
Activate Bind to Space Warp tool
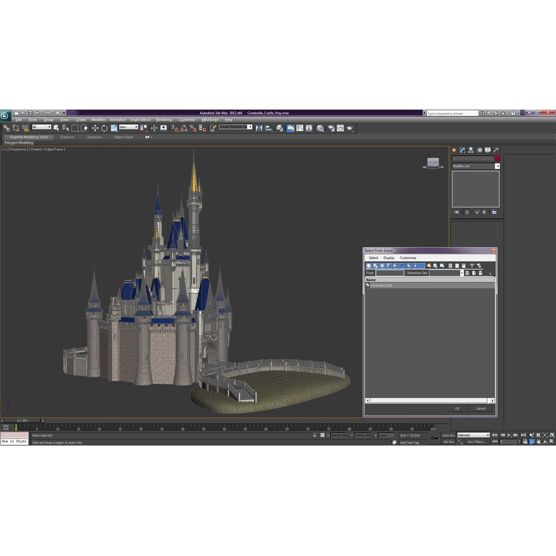[25, 128]
